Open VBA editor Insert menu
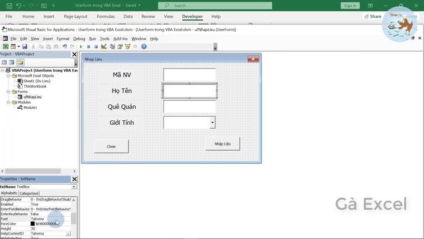Screen dimensions: 424x239 click(x=48, y=39)
